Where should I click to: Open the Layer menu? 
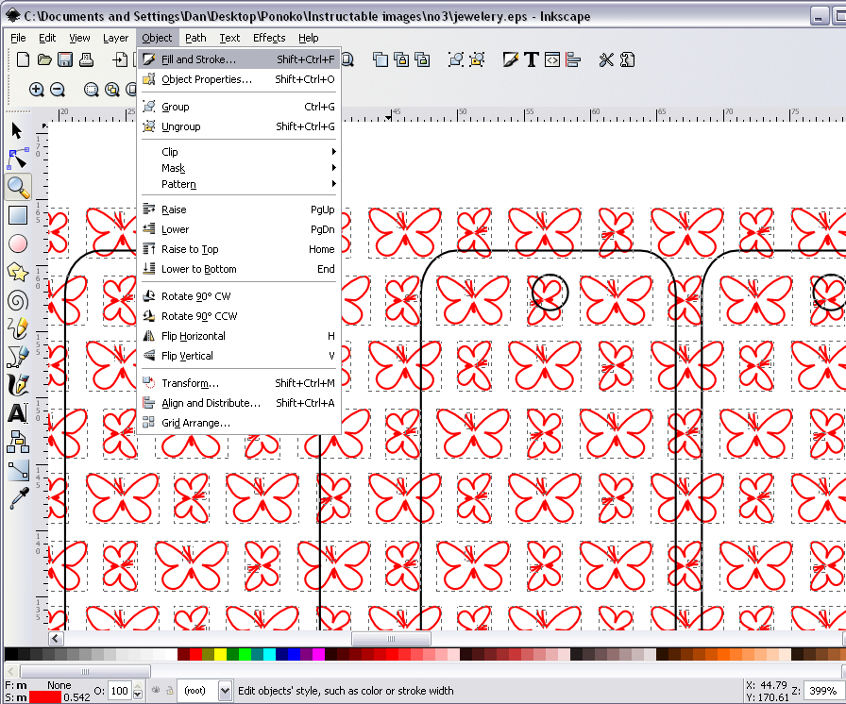point(115,38)
